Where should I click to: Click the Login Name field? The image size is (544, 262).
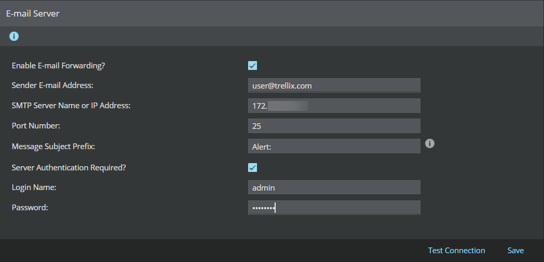(334, 187)
